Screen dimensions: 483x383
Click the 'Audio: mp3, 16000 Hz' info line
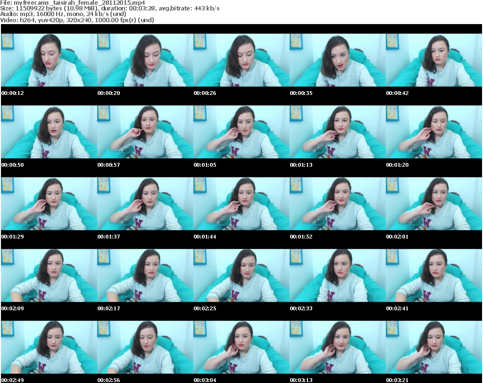coord(63,14)
